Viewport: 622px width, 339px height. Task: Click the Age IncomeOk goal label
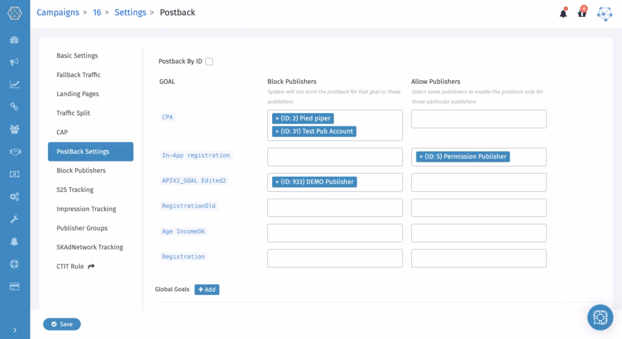click(183, 231)
